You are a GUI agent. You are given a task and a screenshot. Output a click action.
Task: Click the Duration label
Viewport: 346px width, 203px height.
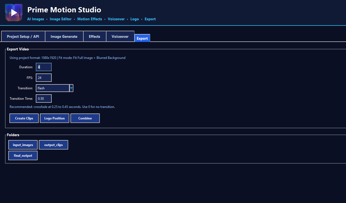[26, 67]
